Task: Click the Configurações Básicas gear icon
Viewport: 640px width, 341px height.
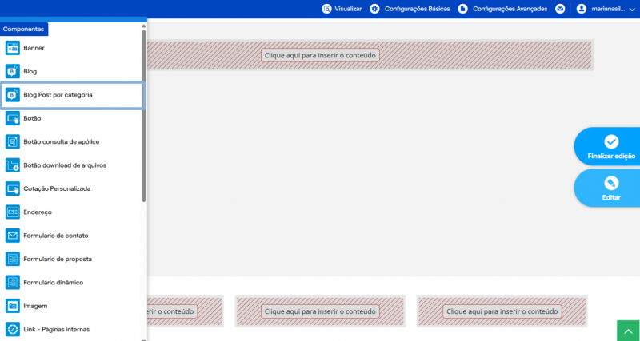Action: point(374,9)
